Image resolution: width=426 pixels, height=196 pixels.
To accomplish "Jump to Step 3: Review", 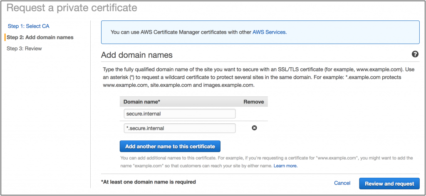I will click(24, 49).
